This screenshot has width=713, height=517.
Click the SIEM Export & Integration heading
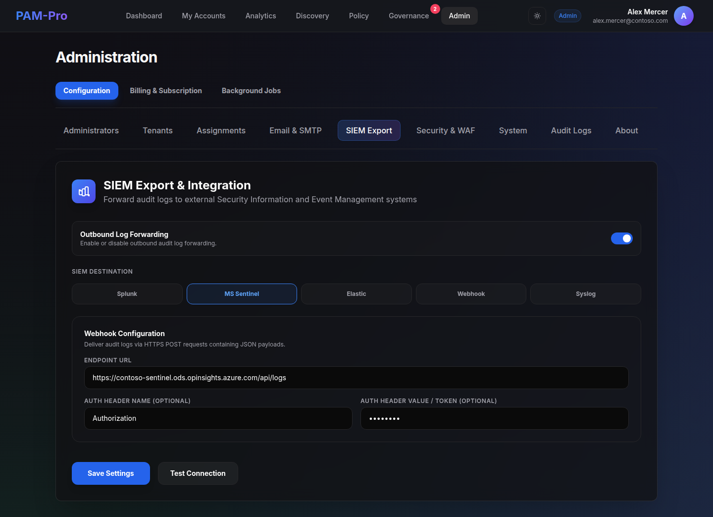pyautogui.click(x=177, y=185)
